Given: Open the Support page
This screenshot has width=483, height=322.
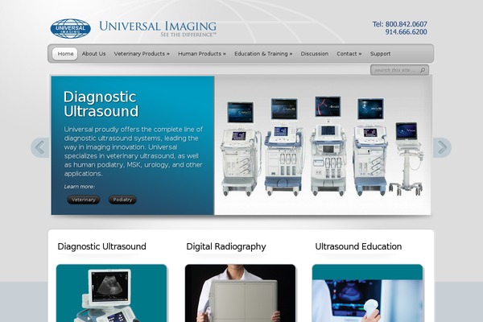Looking at the screenshot, I should (380, 54).
